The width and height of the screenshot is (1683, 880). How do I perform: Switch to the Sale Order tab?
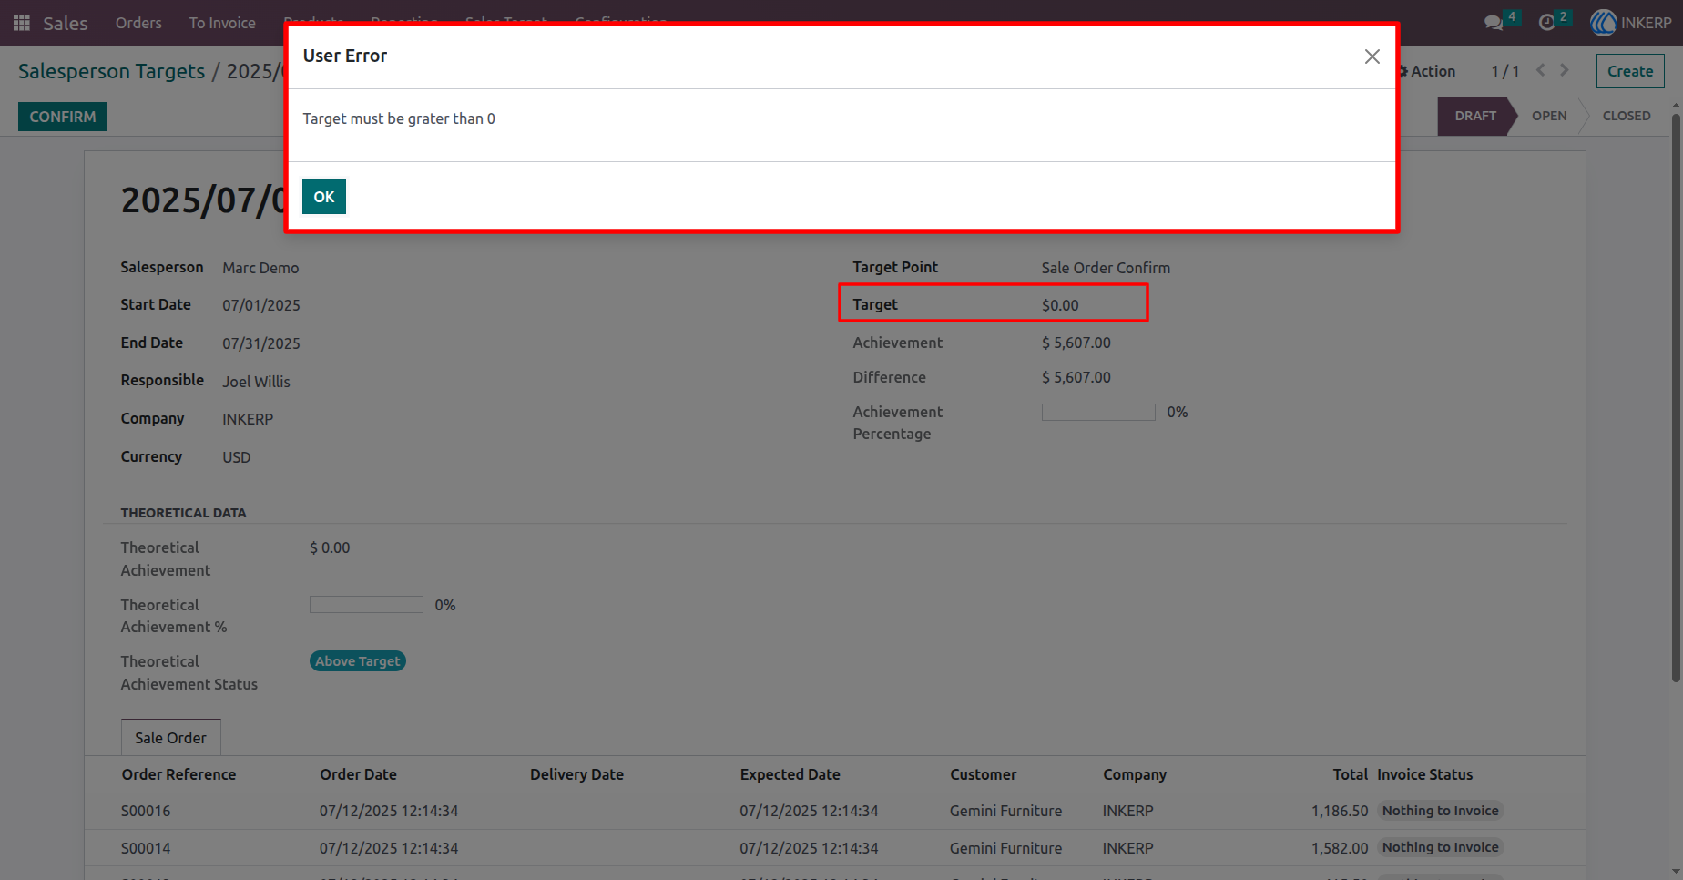tap(170, 738)
